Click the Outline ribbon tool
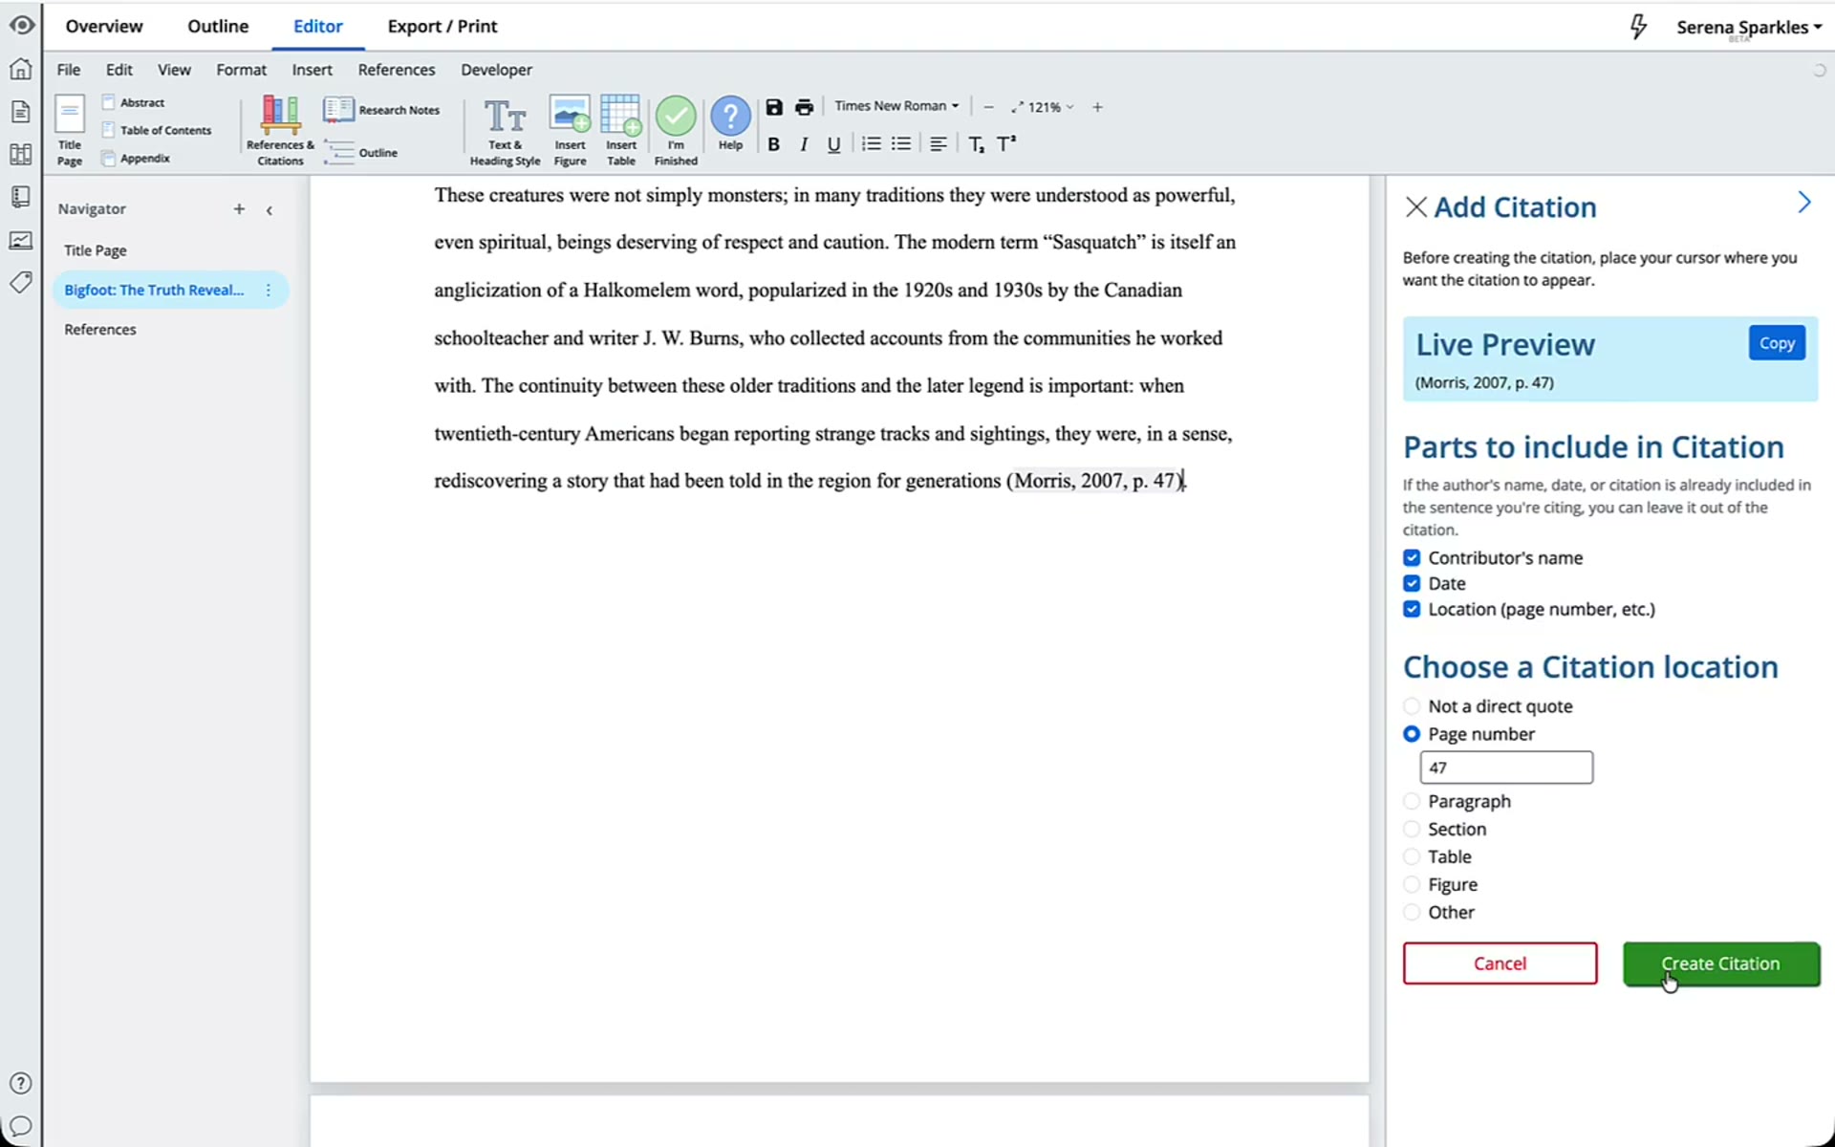This screenshot has height=1147, width=1835. click(361, 152)
